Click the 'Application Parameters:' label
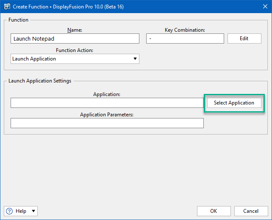 (x=107, y=115)
